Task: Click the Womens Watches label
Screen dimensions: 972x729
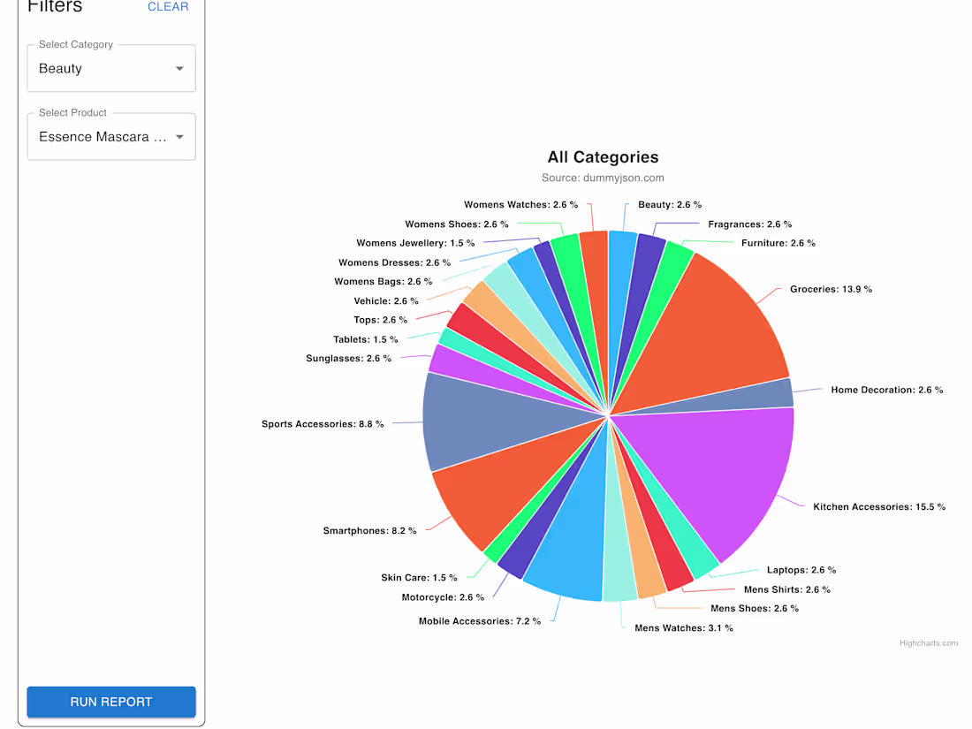Action: 521,204
